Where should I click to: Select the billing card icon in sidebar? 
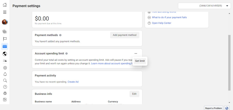tap(5, 47)
